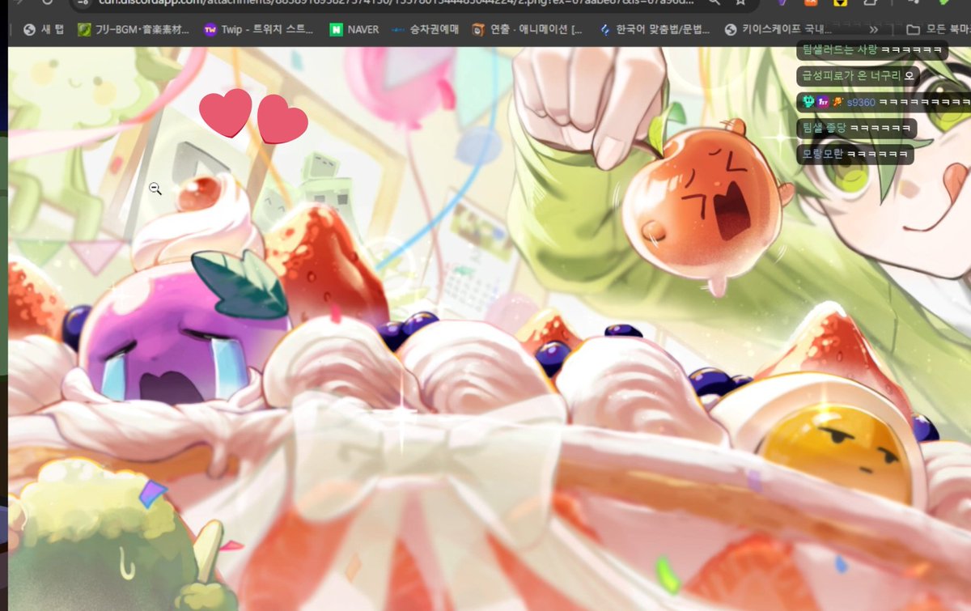
Task: Click the username s9360 in chat
Action: tap(861, 102)
